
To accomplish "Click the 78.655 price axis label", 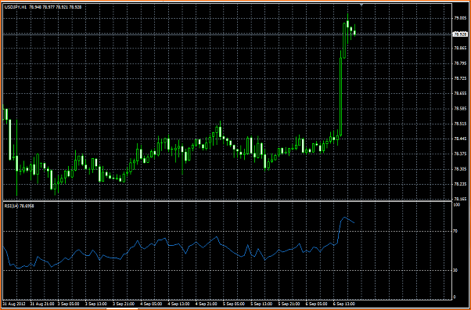I will coord(459,93).
